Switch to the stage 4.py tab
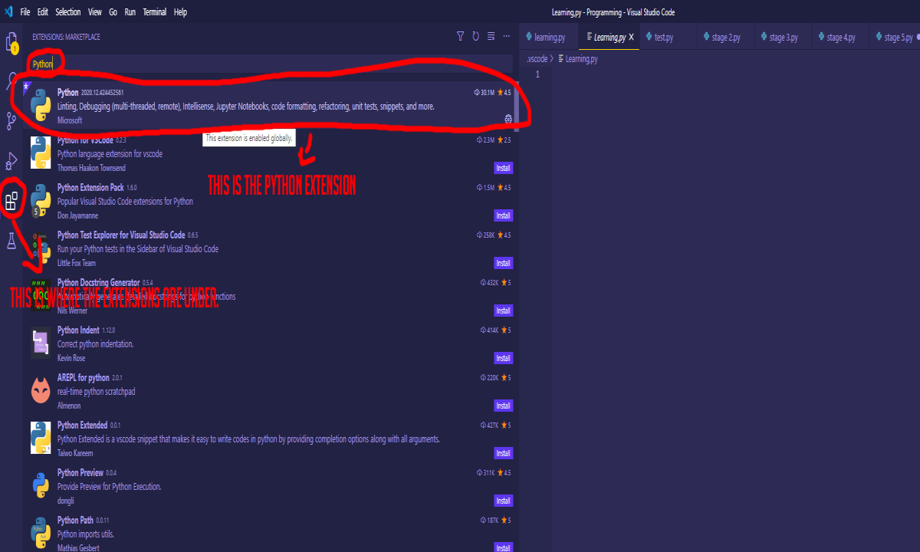Viewport: 920px width, 552px height. tap(841, 38)
